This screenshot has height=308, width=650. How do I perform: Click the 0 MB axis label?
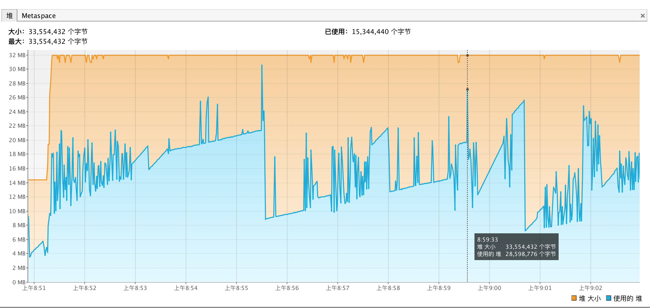point(19,282)
